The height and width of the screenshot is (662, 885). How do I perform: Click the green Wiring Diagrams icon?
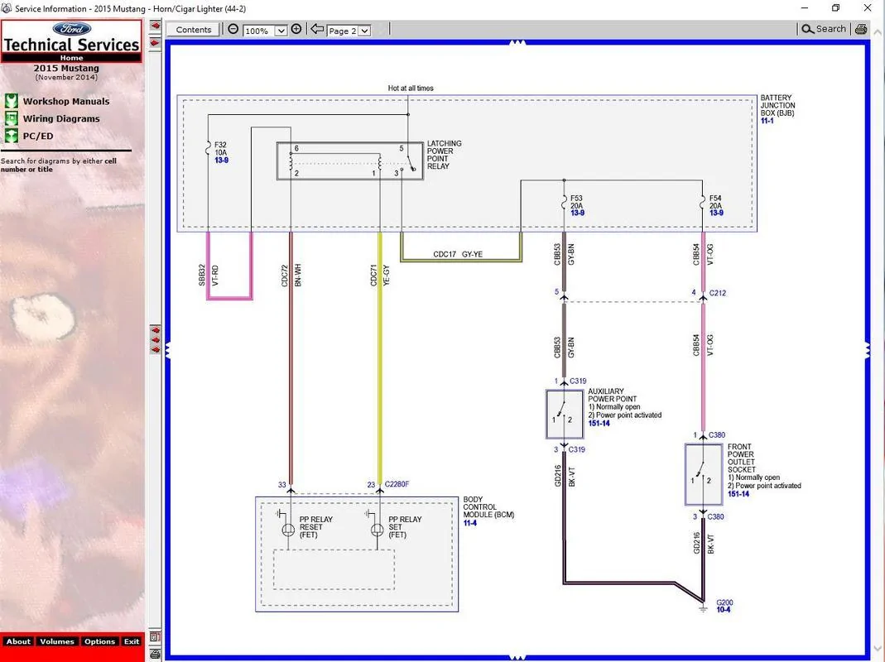point(12,118)
